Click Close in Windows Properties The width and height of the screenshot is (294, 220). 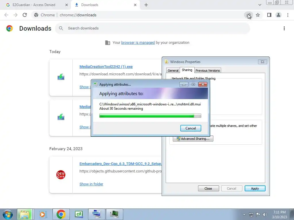coord(208,188)
